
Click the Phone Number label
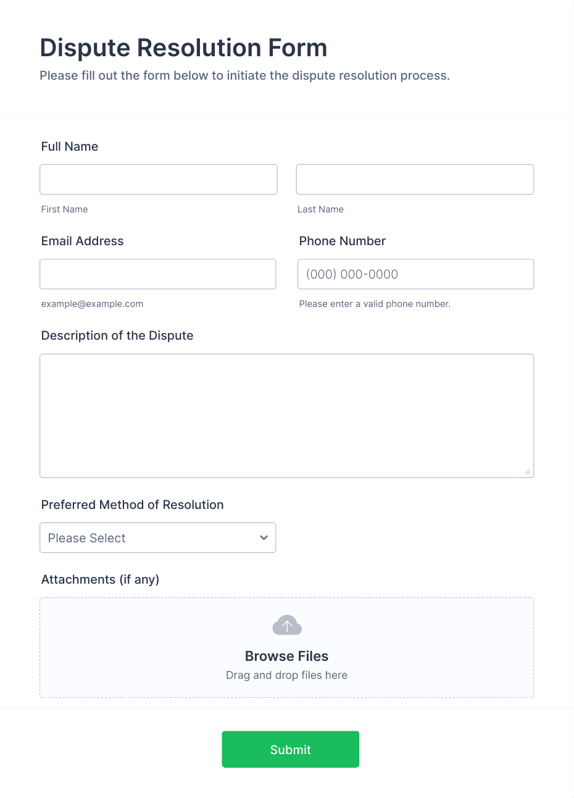[x=343, y=241]
